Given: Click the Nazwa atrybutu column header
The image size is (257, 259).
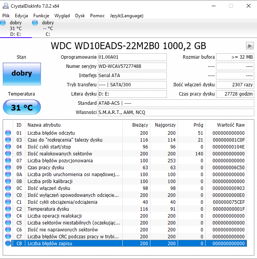Looking at the screenshot, I should 74,125.
